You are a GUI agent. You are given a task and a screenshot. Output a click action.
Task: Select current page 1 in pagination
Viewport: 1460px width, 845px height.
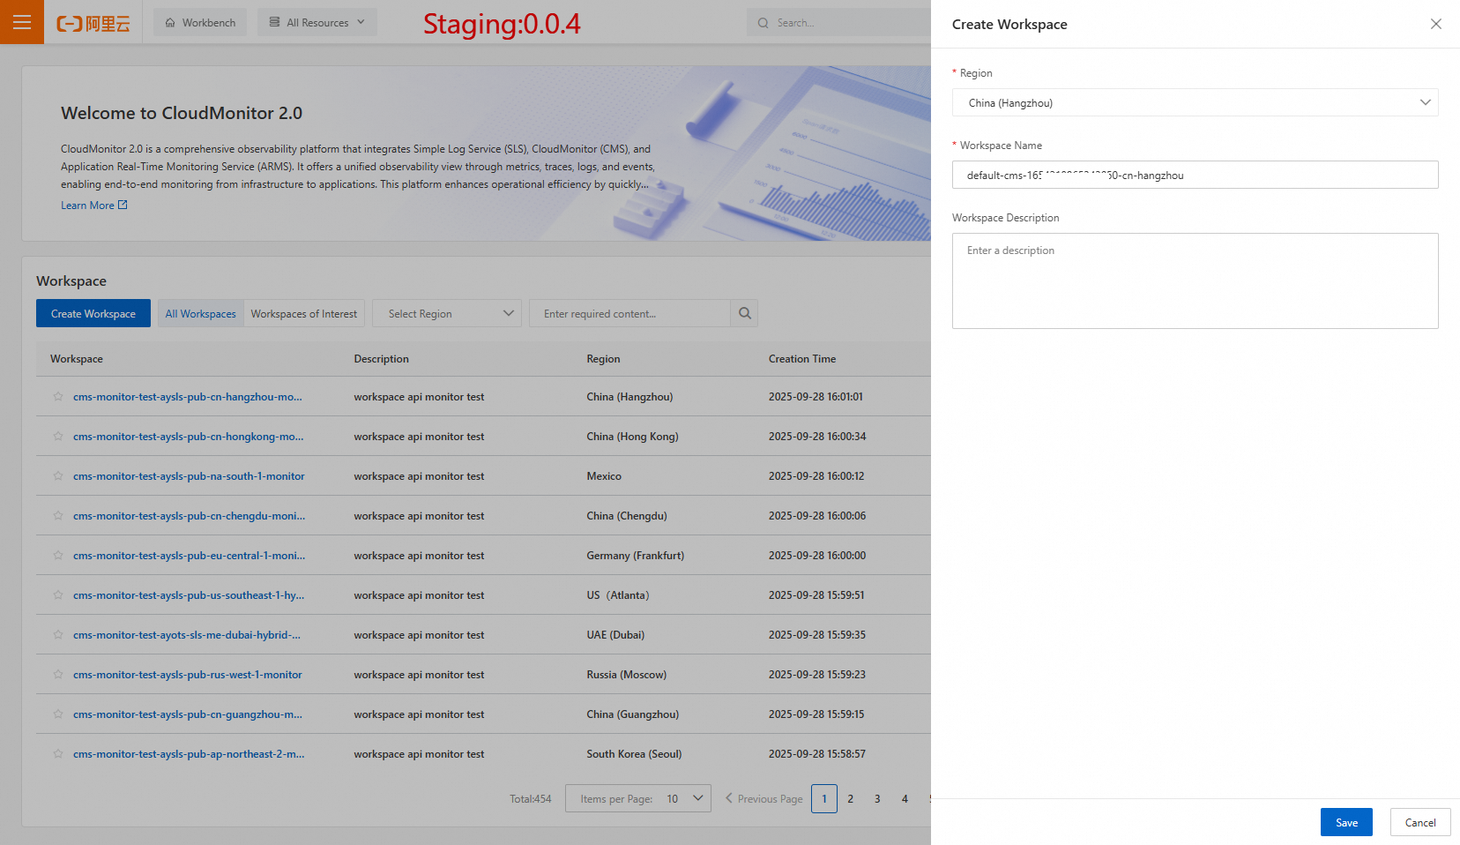[x=824, y=798]
